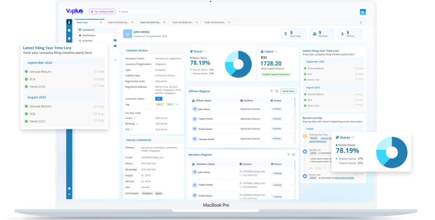Click the NL avatar in the top right corner

point(363,12)
